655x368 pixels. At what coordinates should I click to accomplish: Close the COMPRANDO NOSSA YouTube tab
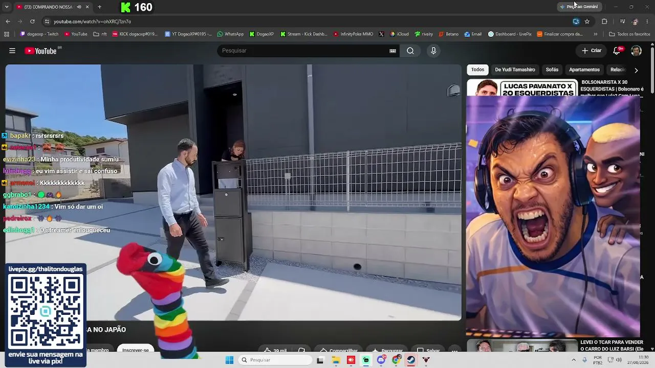88,7
